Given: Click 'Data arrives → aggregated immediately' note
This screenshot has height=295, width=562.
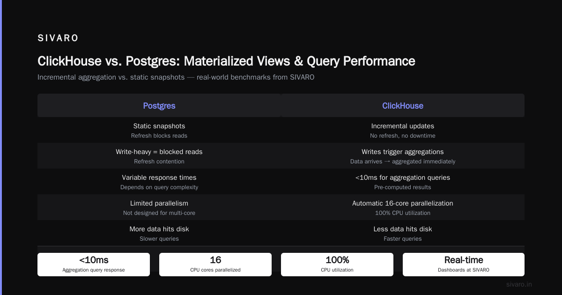Looking at the screenshot, I should pyautogui.click(x=403, y=162).
